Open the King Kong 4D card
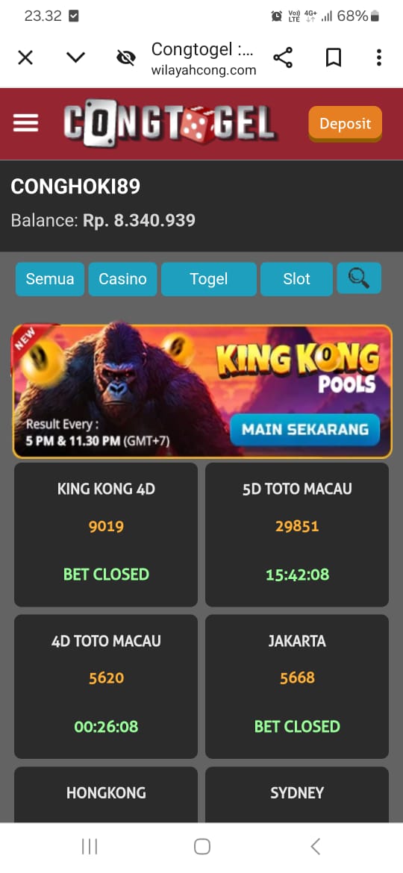 [x=106, y=534]
